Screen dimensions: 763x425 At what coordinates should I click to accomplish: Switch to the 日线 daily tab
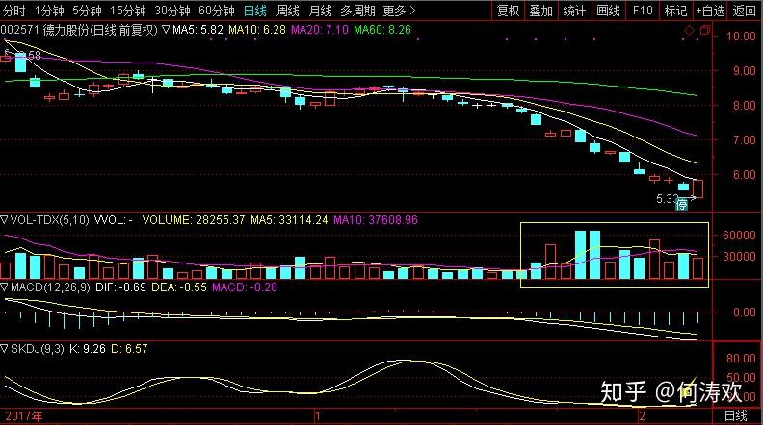(x=255, y=11)
